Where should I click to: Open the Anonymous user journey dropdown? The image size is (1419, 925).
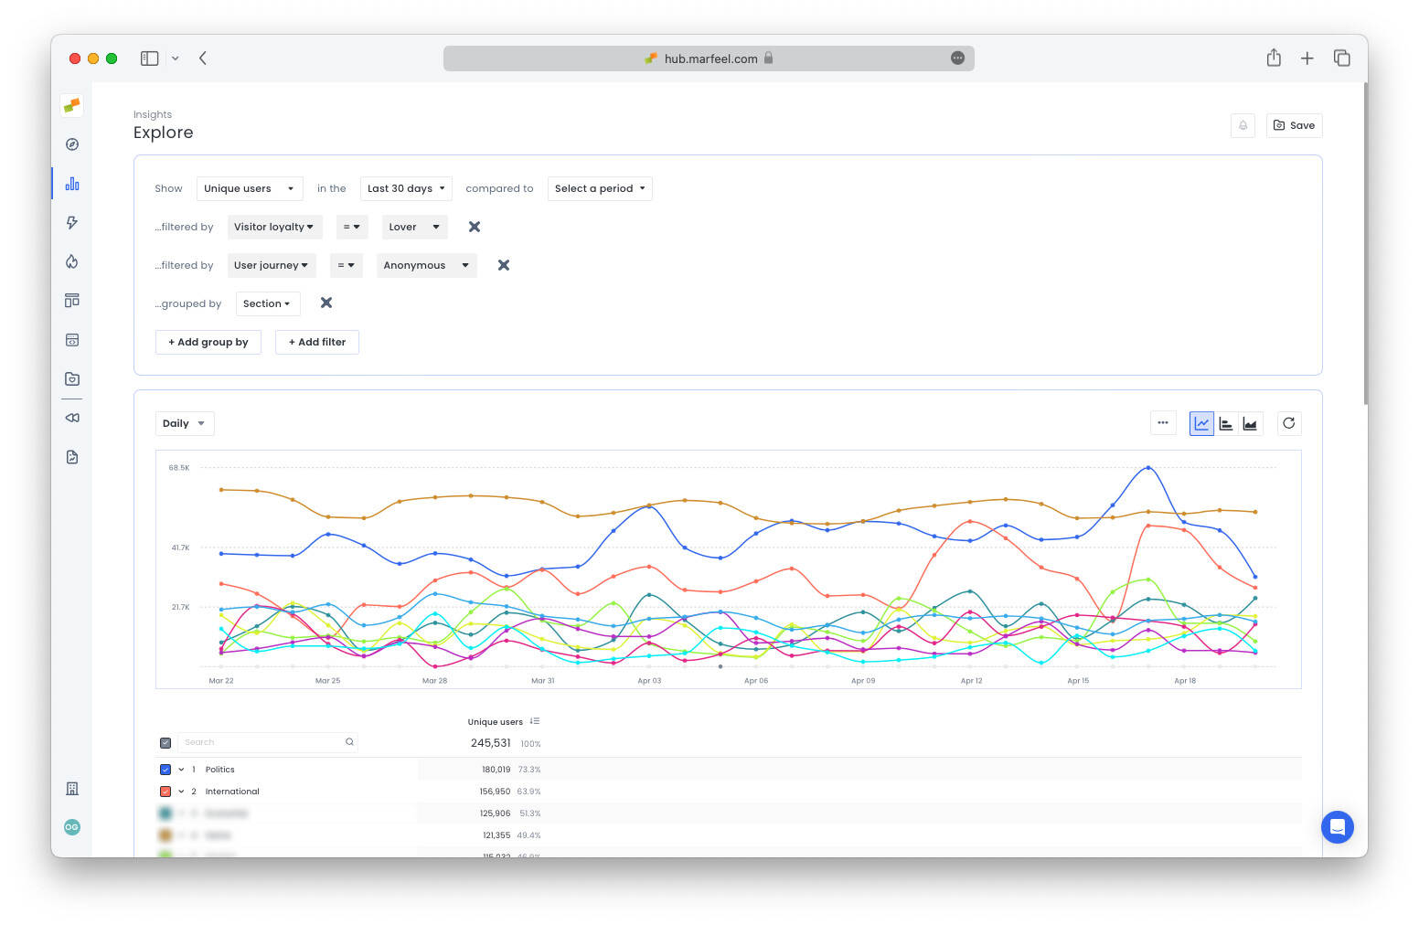click(x=426, y=265)
